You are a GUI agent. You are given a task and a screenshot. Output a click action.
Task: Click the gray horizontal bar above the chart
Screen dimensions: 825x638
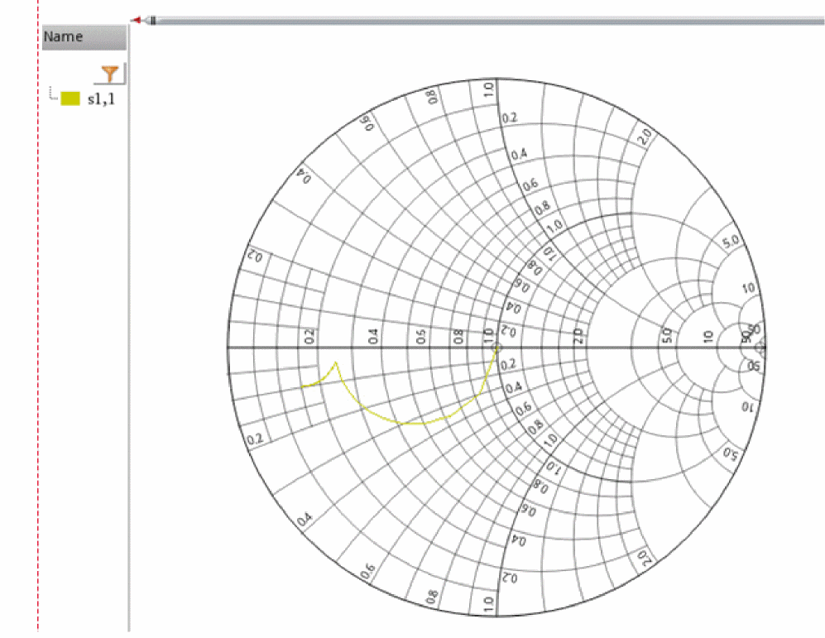[x=488, y=20]
